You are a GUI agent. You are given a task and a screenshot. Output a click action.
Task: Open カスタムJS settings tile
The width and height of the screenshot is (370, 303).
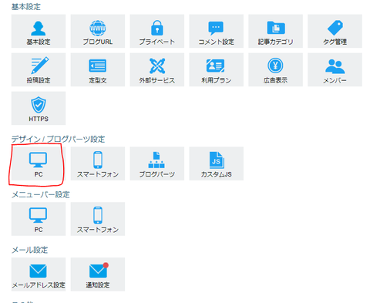(x=217, y=163)
